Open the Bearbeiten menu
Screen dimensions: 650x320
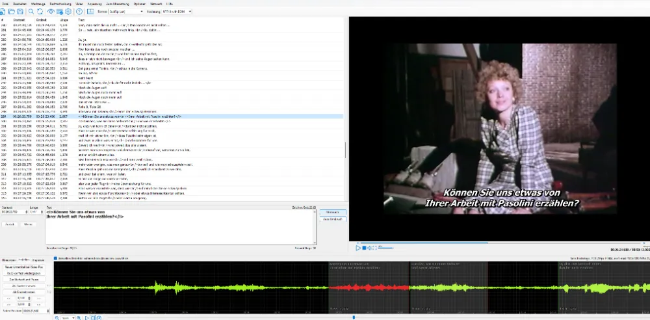pyautogui.click(x=20, y=3)
